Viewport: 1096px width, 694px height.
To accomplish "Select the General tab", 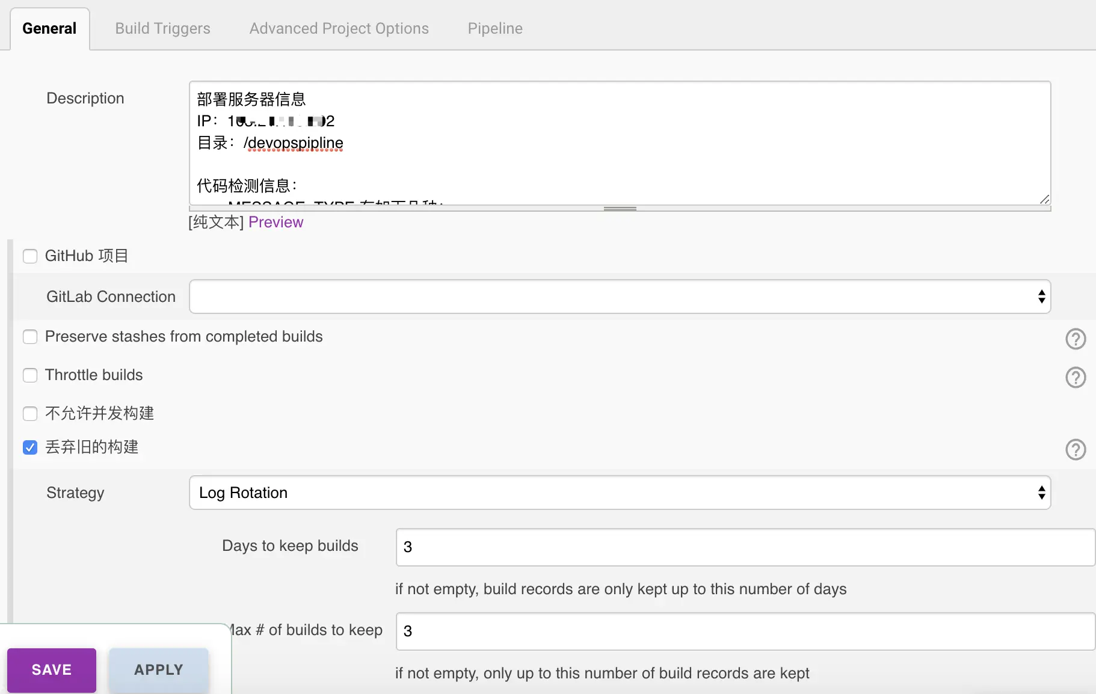I will (49, 28).
